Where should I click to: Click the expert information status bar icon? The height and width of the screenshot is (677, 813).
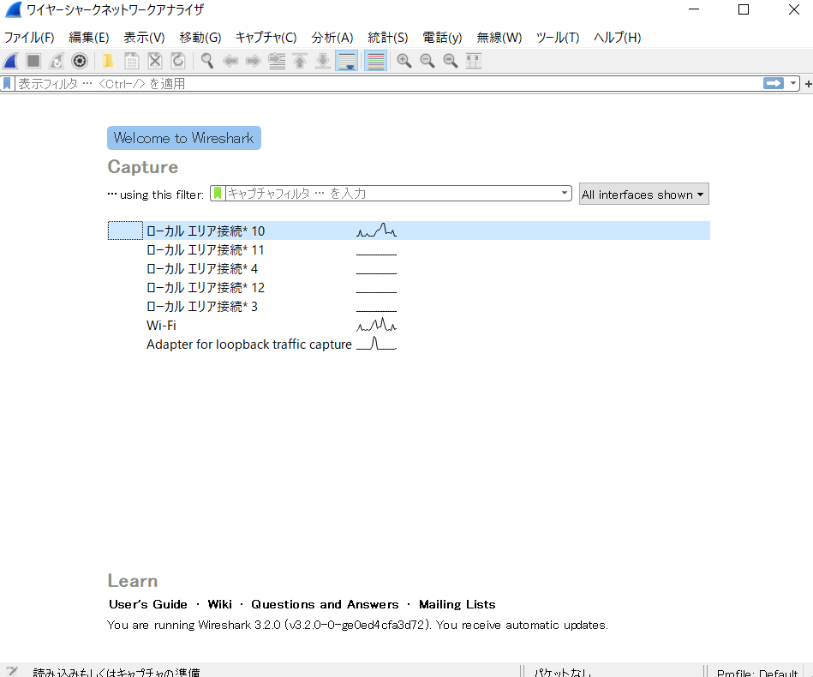pyautogui.click(x=12, y=671)
